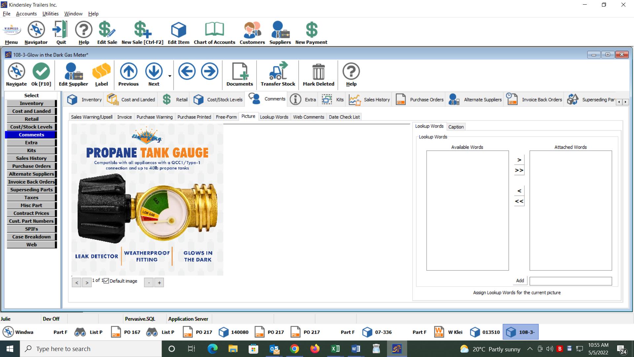634x357 pixels.
Task: Click the plus button under the picture
Action: pyautogui.click(x=159, y=283)
